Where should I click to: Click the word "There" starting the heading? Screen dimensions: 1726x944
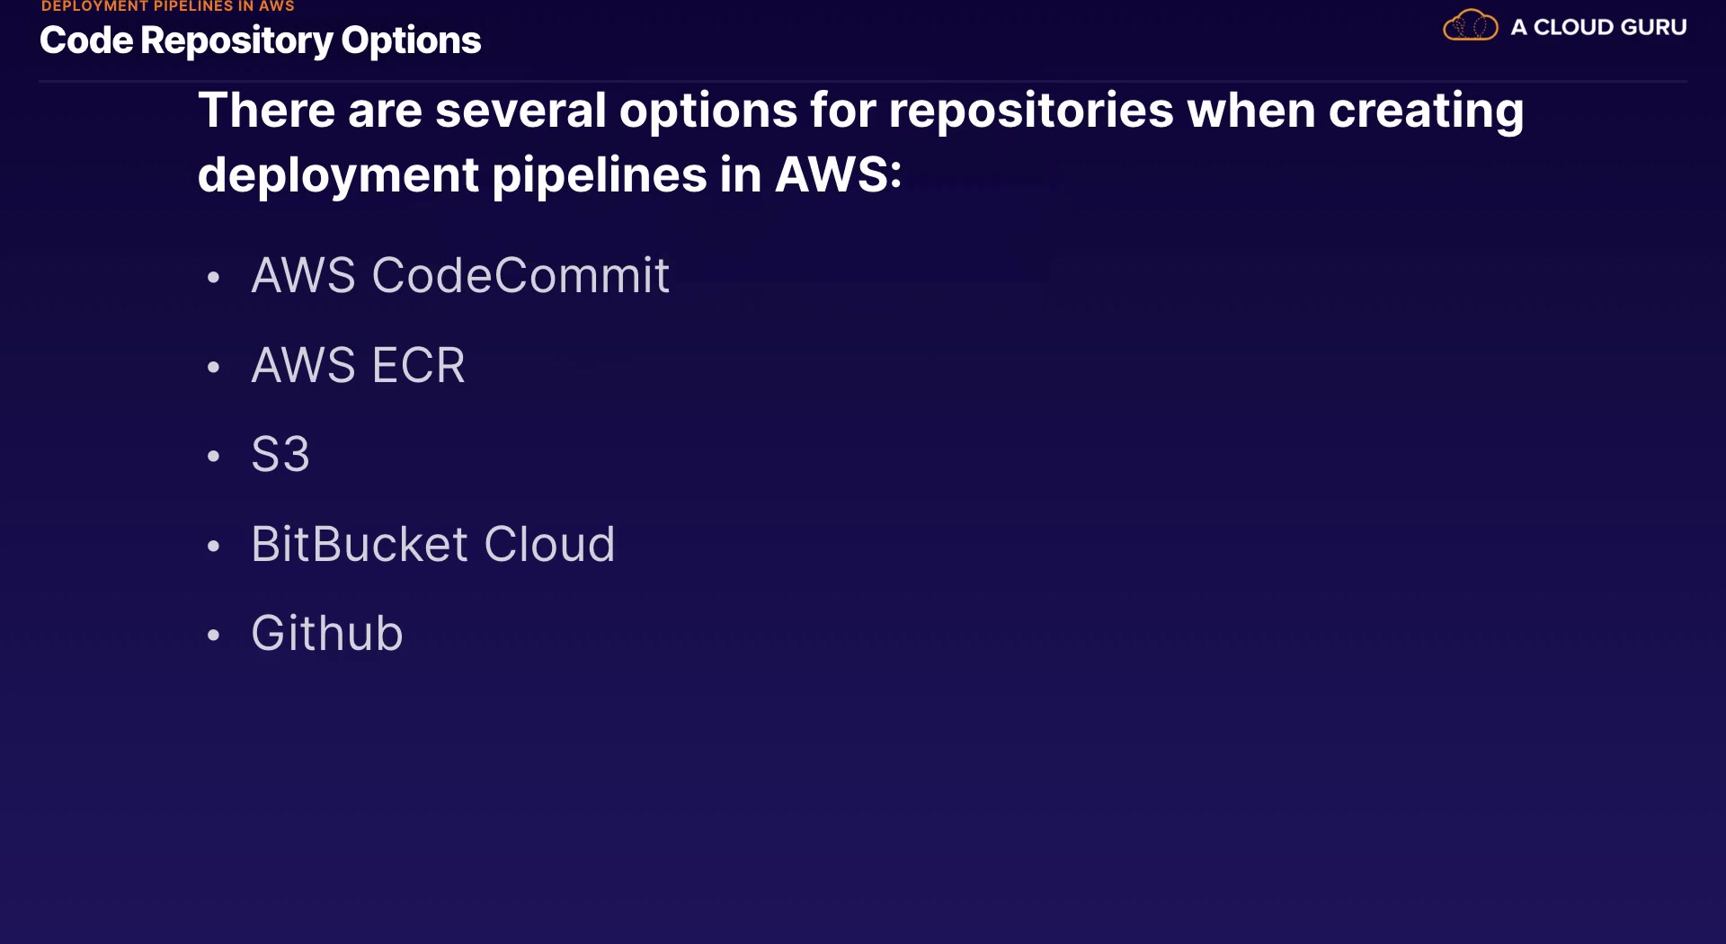tap(266, 111)
